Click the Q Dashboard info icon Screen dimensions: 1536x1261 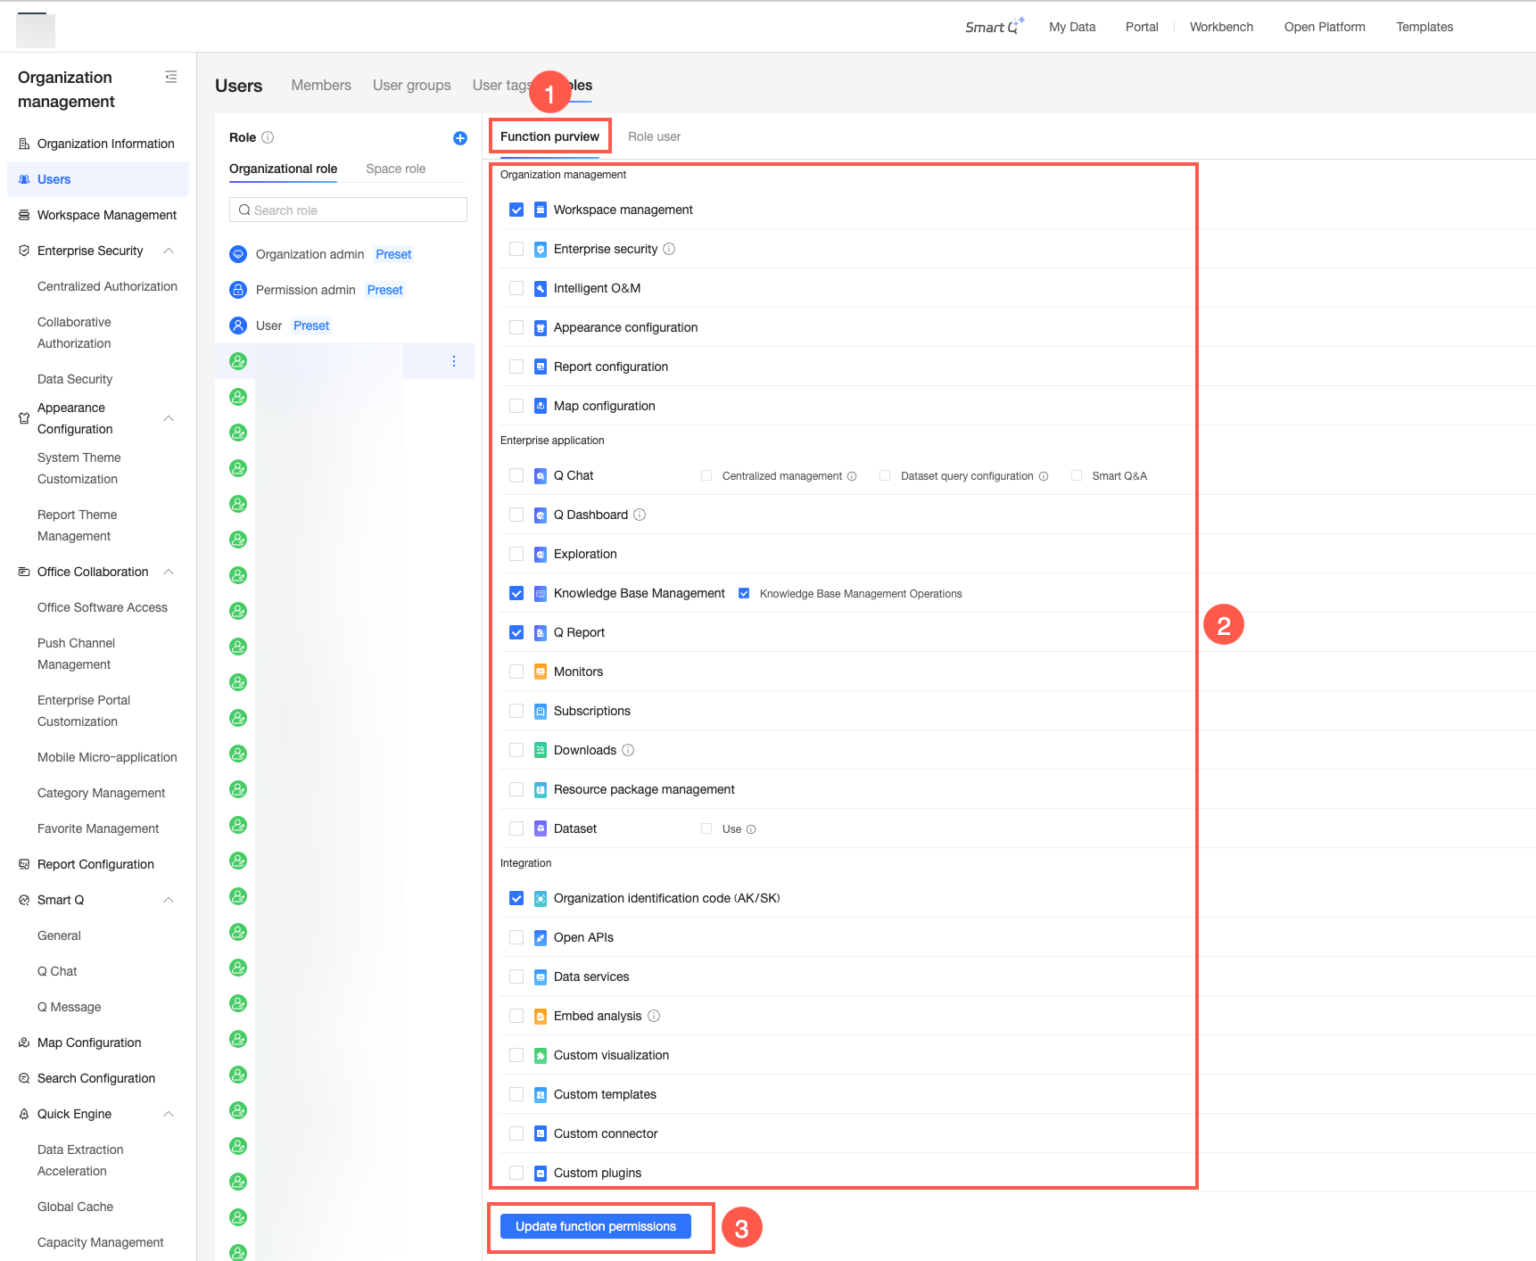pos(640,515)
